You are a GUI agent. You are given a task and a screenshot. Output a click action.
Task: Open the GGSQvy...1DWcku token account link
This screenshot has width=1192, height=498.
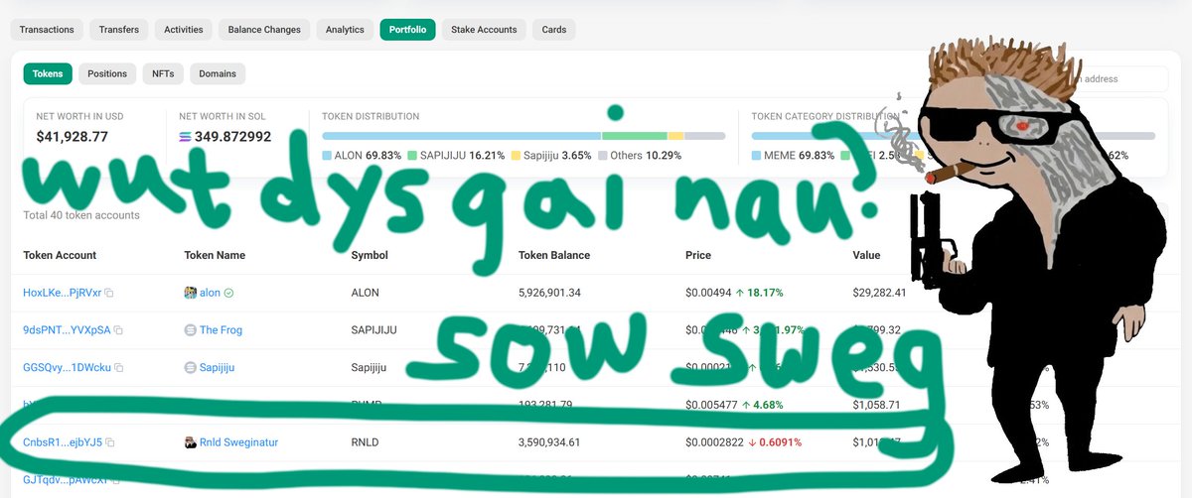[68, 368]
